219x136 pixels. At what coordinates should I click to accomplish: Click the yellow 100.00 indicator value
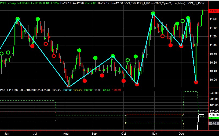[x=78, y=90]
